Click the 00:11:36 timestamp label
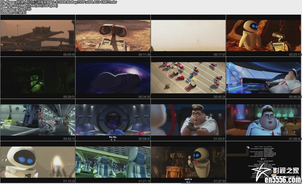The height and width of the screenshot is (184, 302). (x=145, y=54)
